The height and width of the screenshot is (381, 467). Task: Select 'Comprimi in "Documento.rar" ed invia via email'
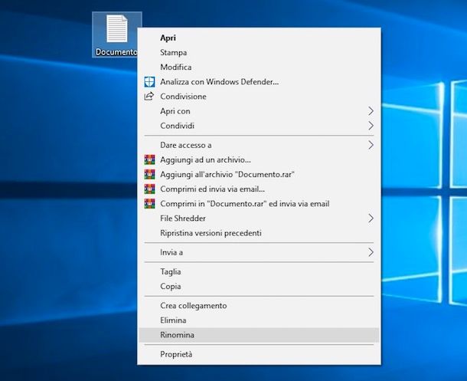pyautogui.click(x=259, y=204)
